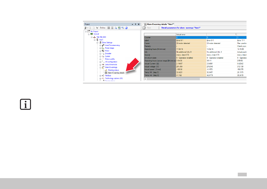Collapse the Alarm & warnings node
This screenshot has width=267, height=189.
point(100,67)
